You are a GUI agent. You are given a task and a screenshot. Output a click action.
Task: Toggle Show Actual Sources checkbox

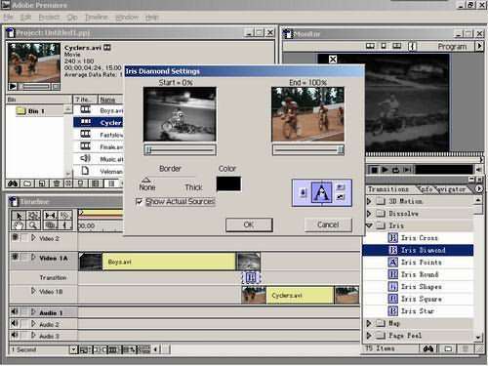click(x=140, y=202)
